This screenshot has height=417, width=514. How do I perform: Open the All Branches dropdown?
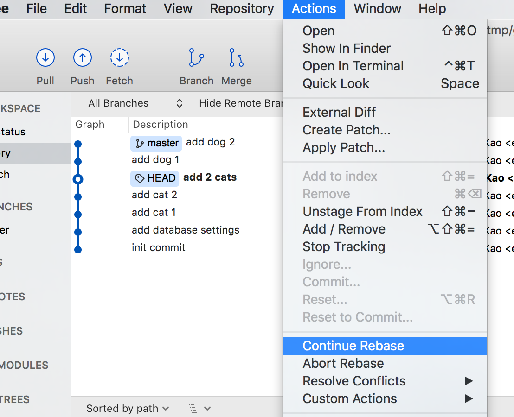(135, 103)
